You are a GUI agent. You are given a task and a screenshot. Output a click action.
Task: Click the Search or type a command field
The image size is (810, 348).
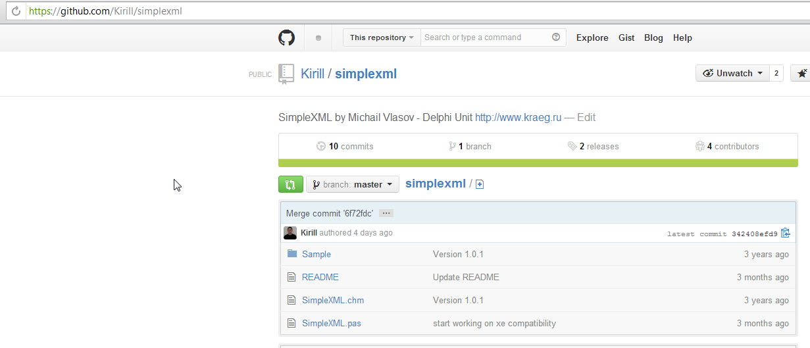click(x=486, y=37)
